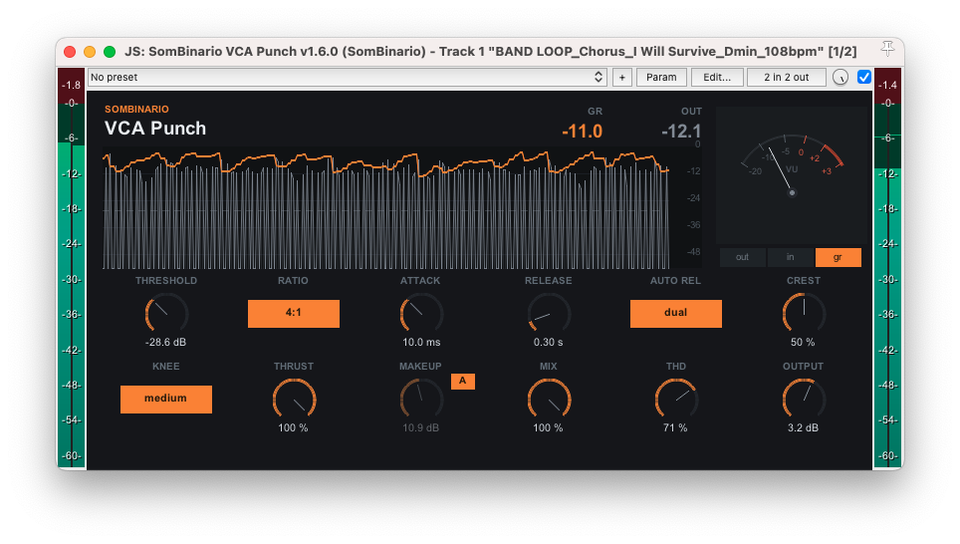Click the MIX knob
This screenshot has width=960, height=544.
(549, 401)
